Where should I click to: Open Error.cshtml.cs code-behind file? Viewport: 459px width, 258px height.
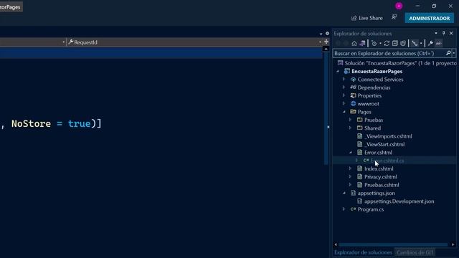(x=387, y=161)
